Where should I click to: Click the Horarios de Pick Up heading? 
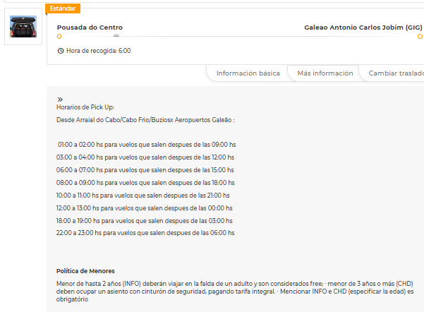tap(85, 107)
